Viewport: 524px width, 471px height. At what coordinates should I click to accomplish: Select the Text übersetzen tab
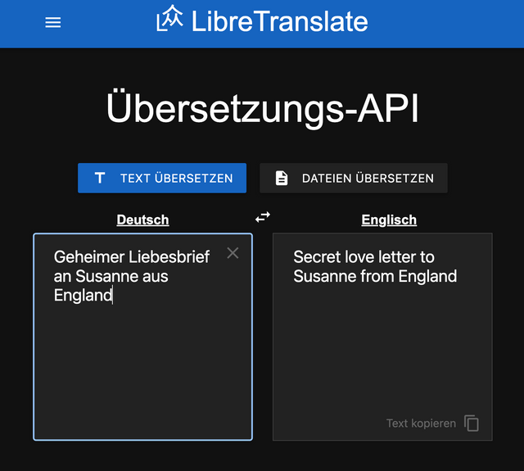click(162, 179)
